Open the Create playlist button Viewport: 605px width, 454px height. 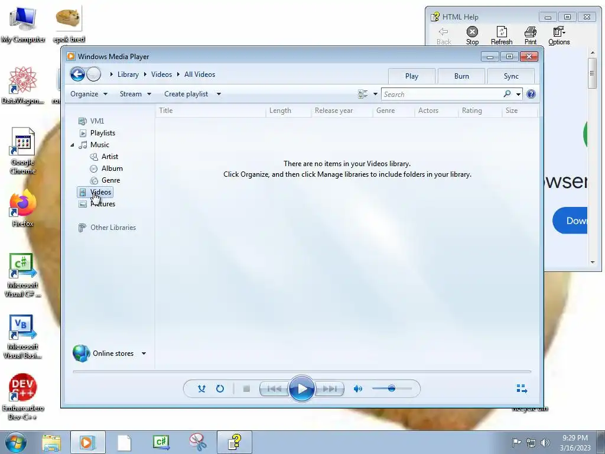point(186,94)
